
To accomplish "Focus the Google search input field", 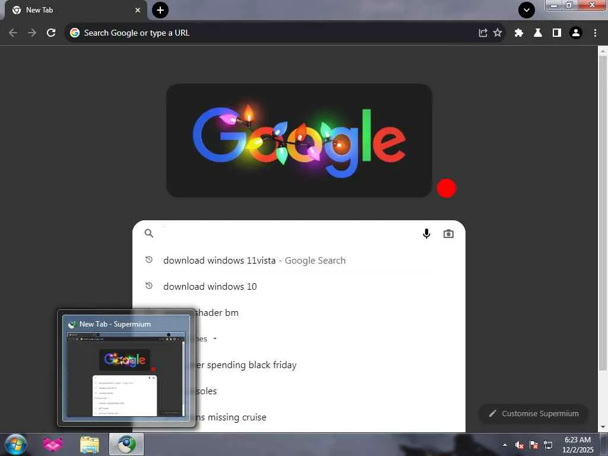I will [287, 233].
